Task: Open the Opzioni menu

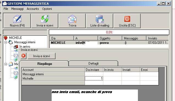Action: [47, 9]
